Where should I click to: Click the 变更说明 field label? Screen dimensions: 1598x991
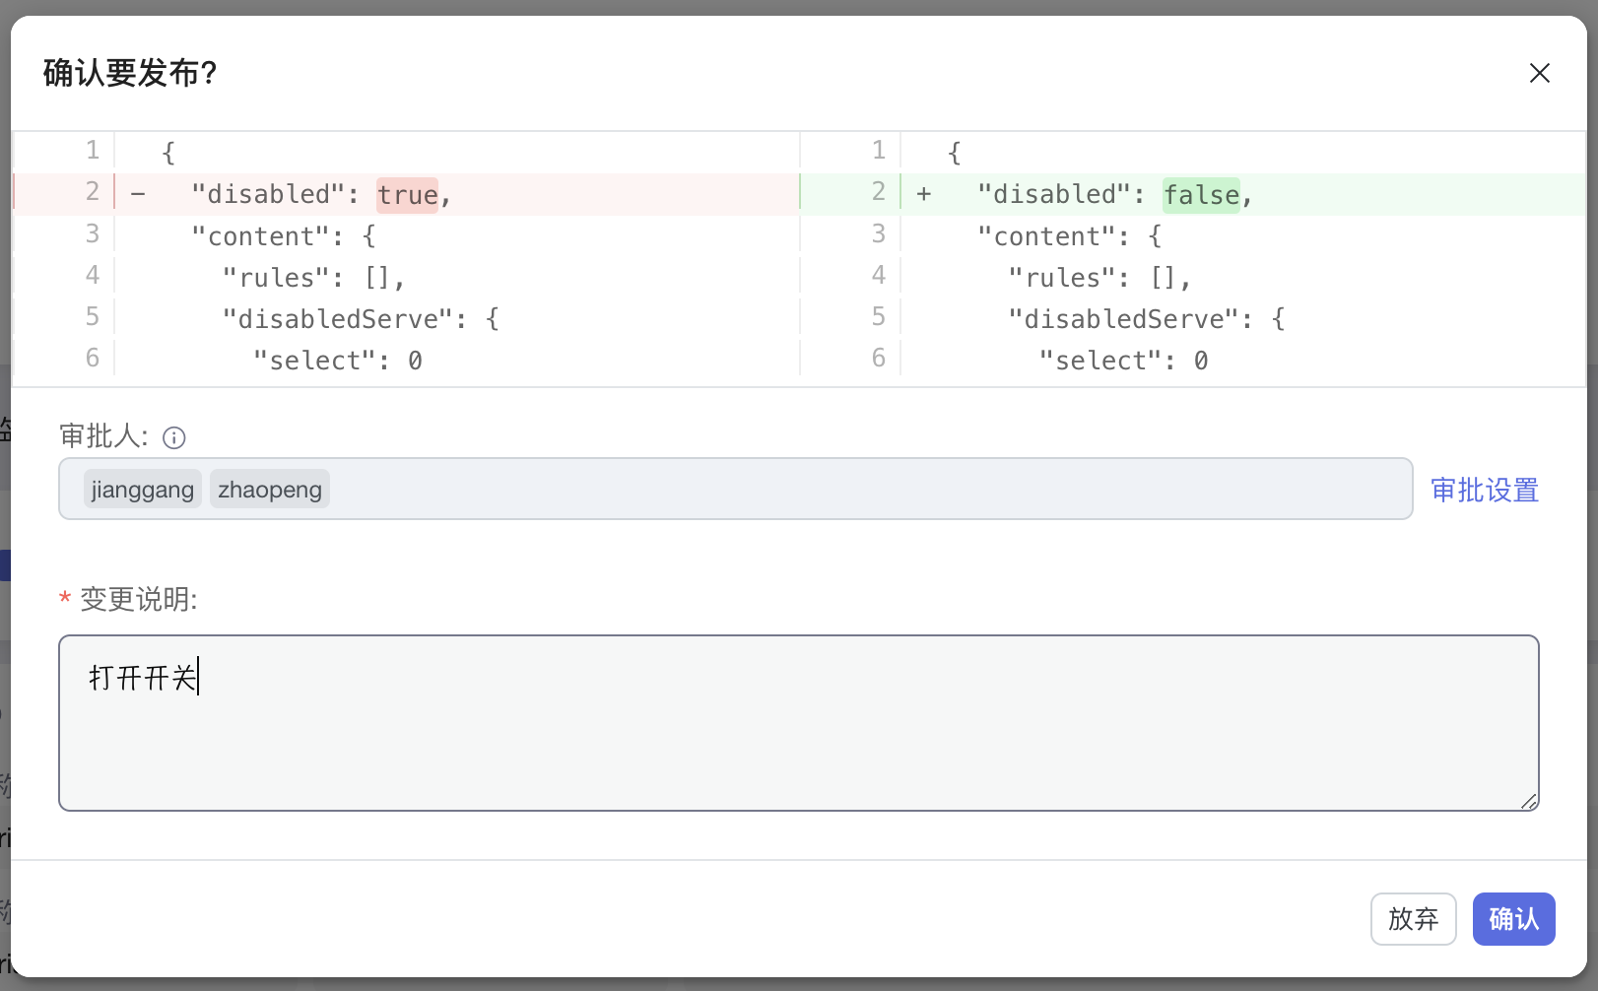[138, 599]
